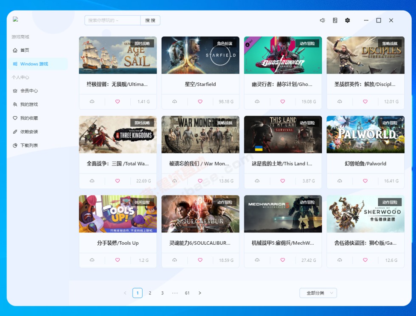Viewport: 416px width, 316px height.
Task: Toggle heart favorite on Palworld
Action: point(365,181)
